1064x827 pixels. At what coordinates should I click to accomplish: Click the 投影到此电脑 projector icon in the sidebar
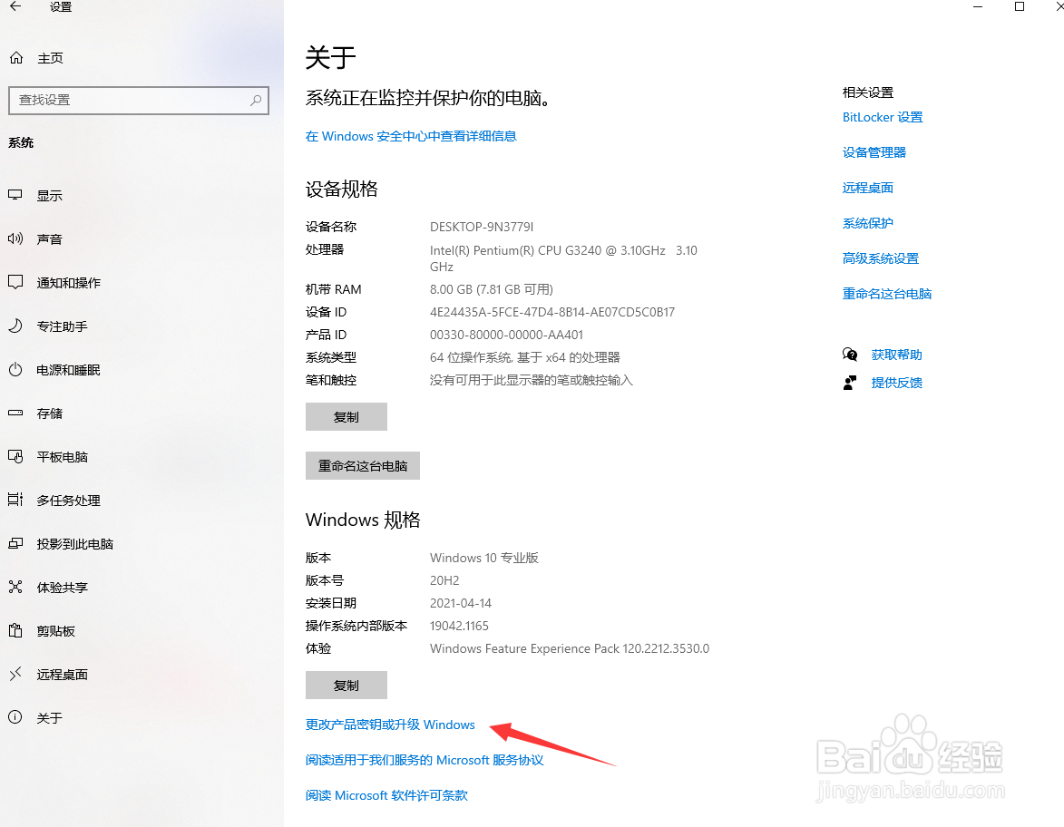click(x=15, y=543)
